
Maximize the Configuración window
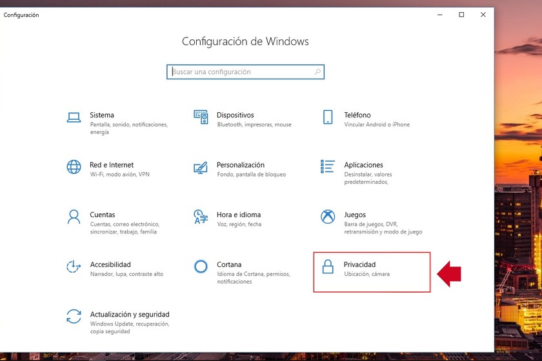pos(461,15)
